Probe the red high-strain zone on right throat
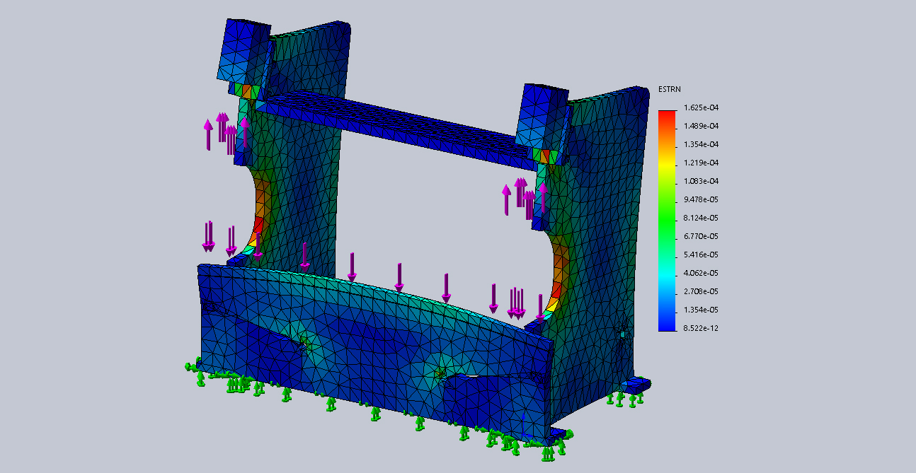Image resolution: width=916 pixels, height=473 pixels. click(x=556, y=290)
